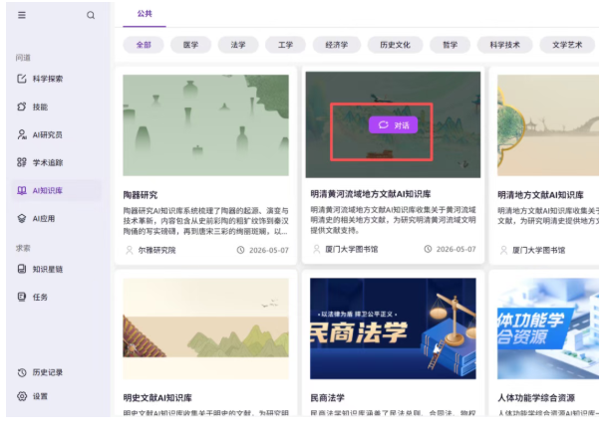Open the 民商法学 scales thumbnail
The width and height of the screenshot is (608, 434).
point(393,328)
